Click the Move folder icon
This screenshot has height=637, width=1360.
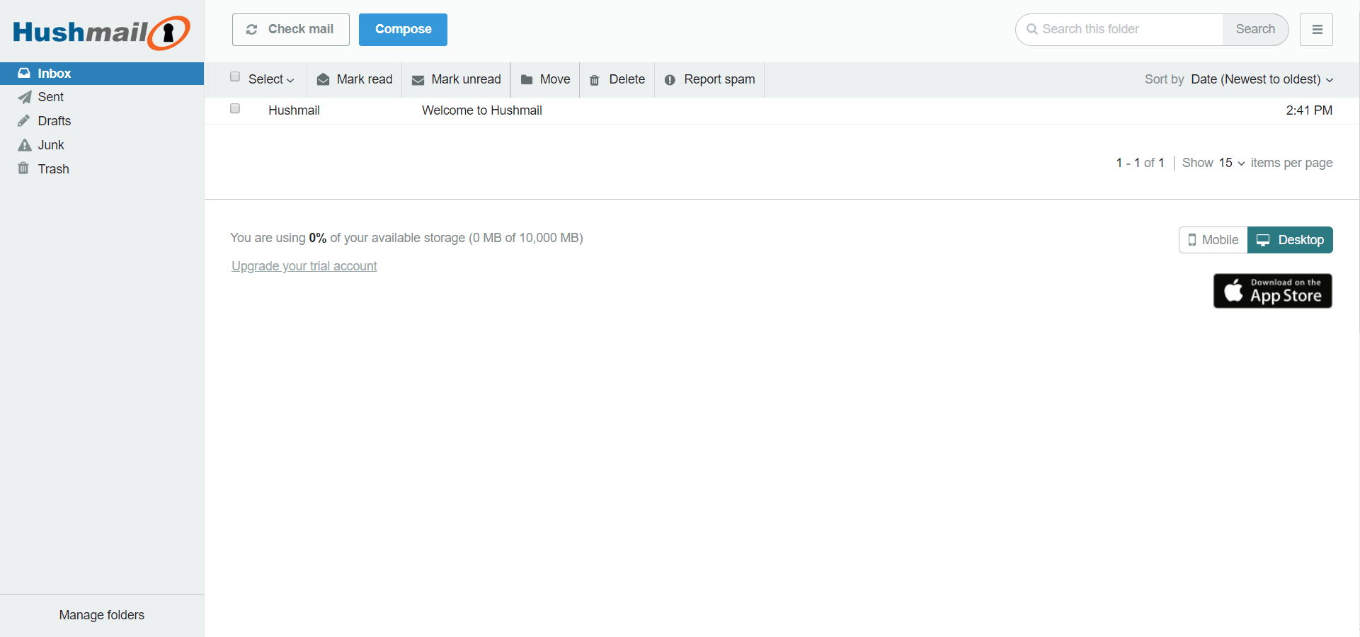[527, 80]
